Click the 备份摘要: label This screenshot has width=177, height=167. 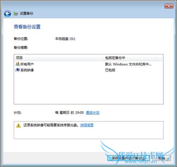tap(21, 48)
